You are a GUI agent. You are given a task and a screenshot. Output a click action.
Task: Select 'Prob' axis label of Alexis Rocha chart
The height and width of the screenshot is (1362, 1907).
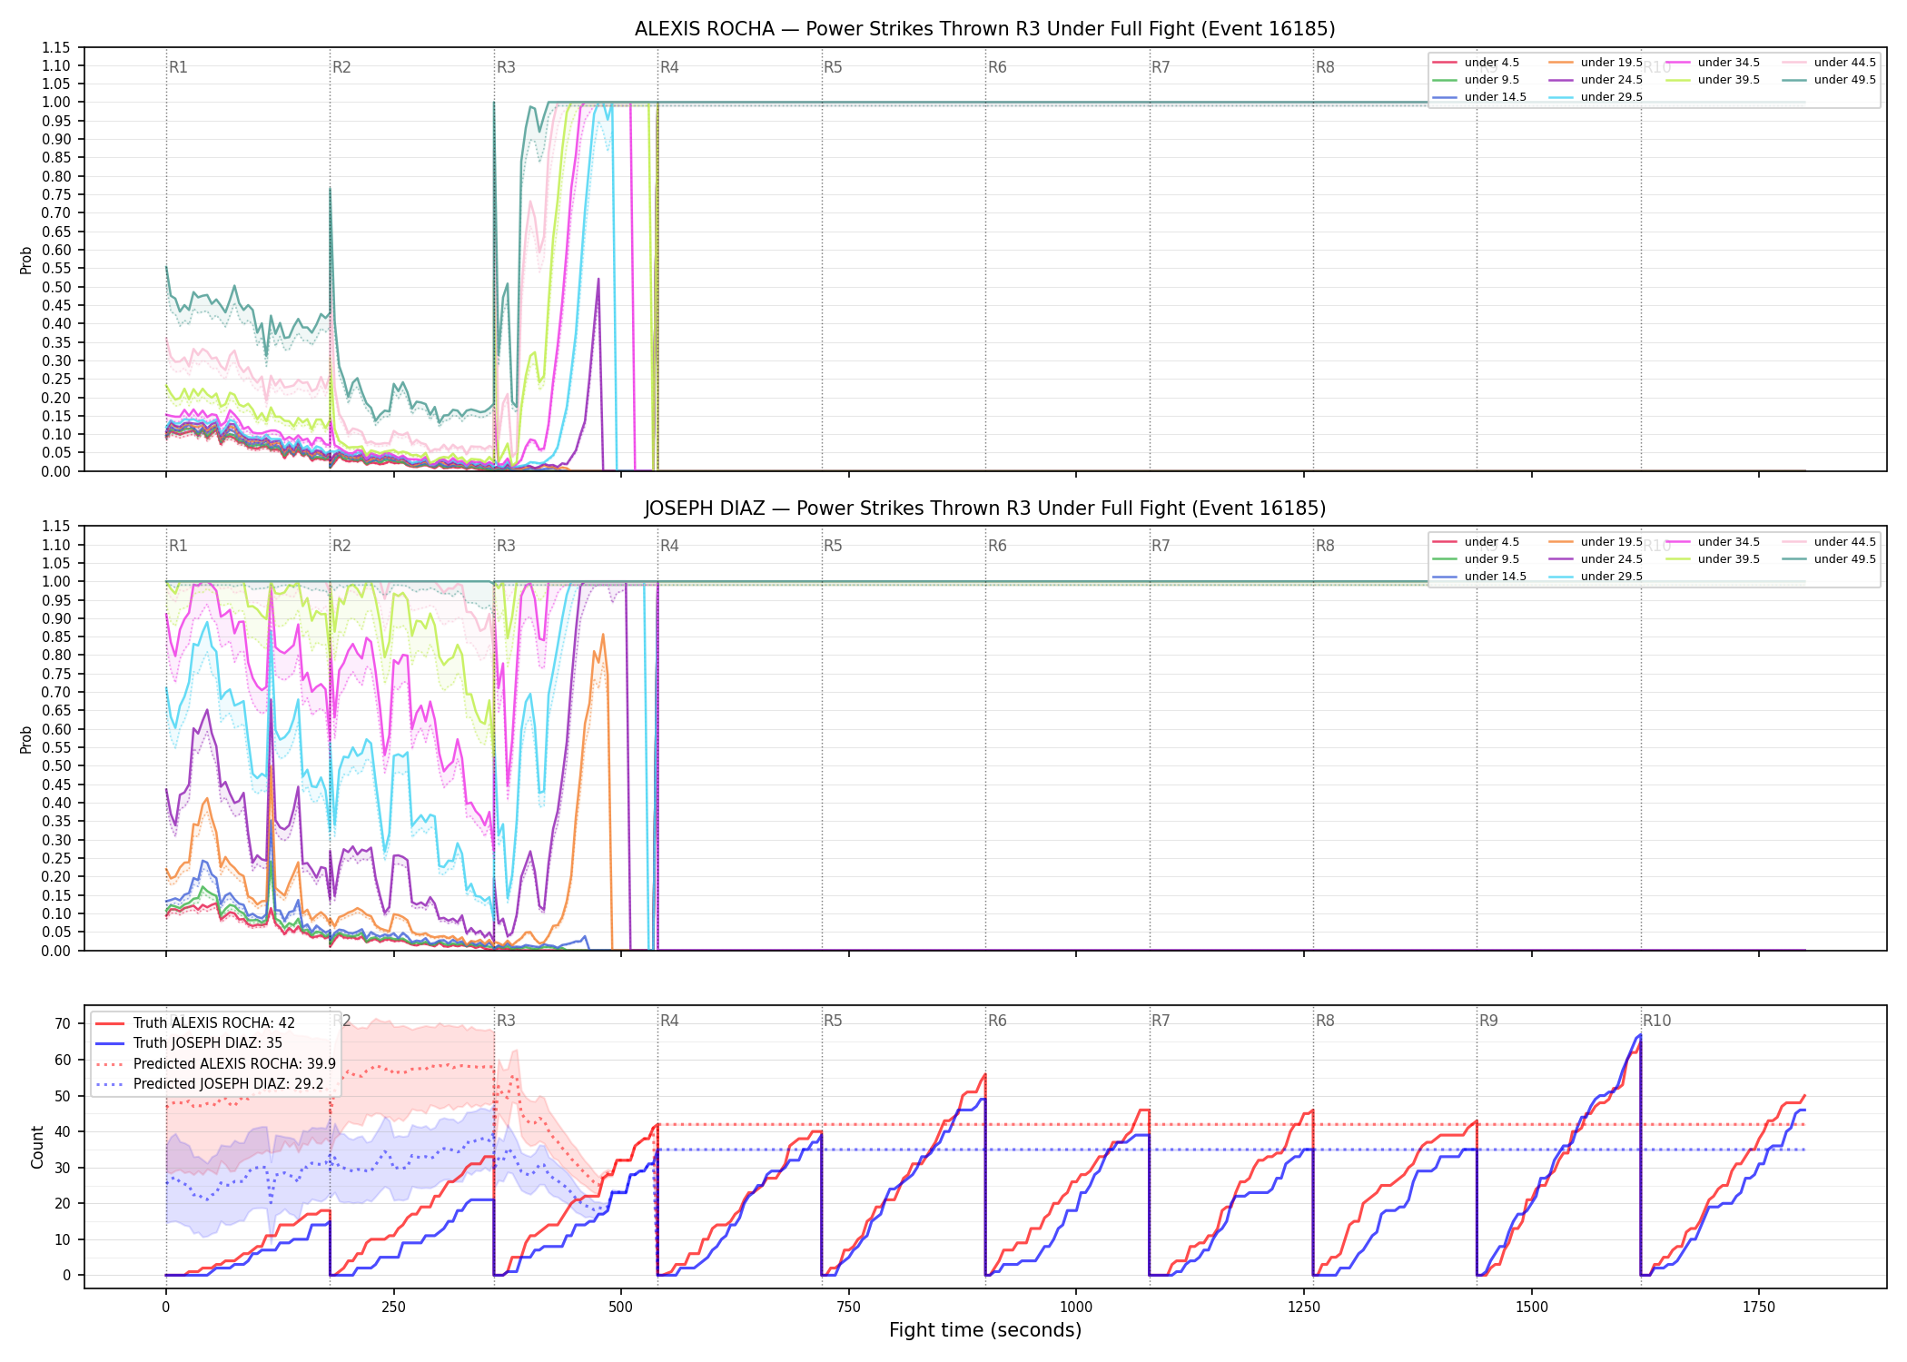(26, 260)
